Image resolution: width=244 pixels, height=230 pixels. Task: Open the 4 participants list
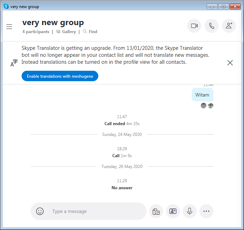(x=36, y=32)
